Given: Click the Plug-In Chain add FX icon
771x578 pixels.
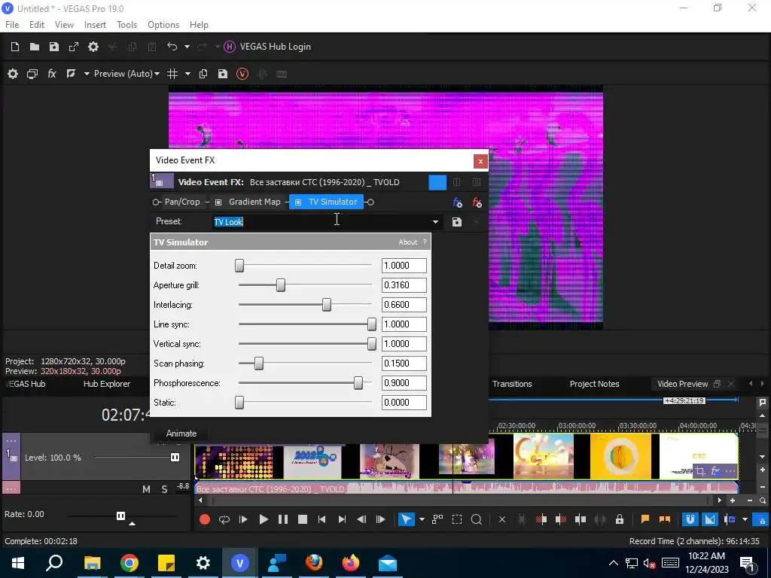Looking at the screenshot, I should (457, 202).
